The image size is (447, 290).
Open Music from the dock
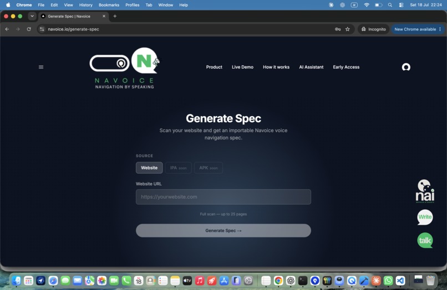coord(200,281)
